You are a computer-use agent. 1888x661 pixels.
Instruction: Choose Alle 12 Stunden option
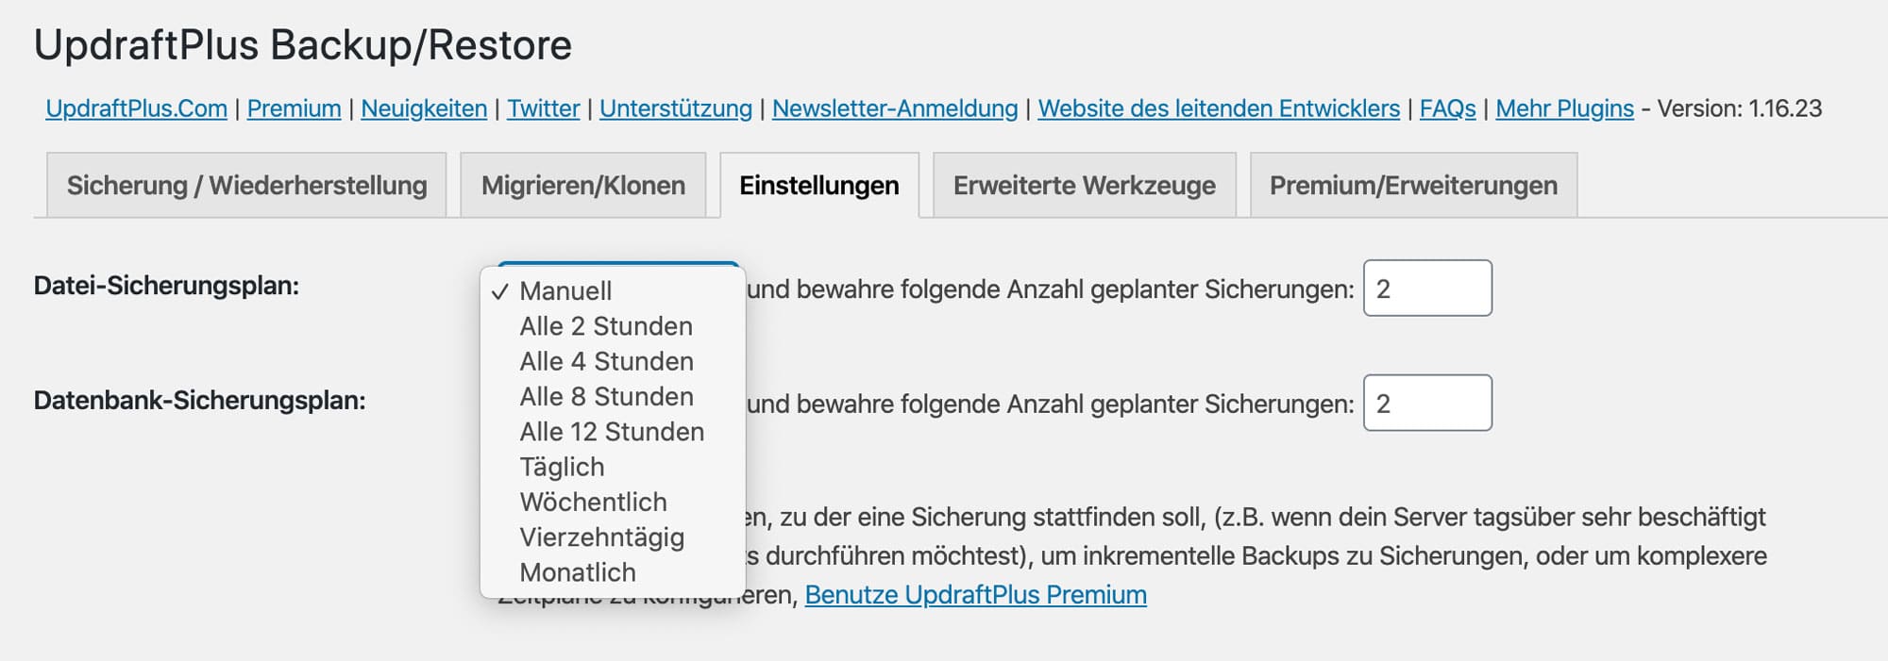click(613, 432)
